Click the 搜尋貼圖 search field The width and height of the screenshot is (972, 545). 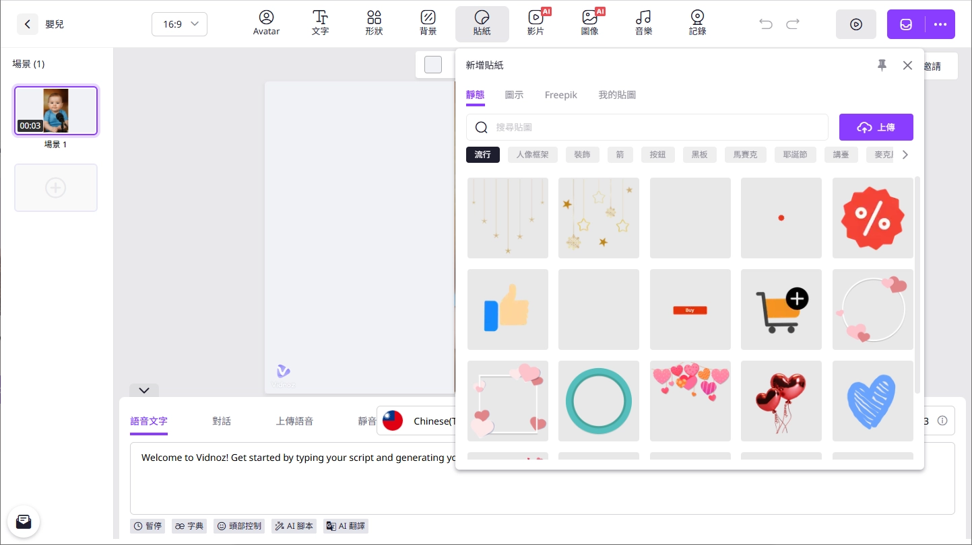click(x=647, y=127)
